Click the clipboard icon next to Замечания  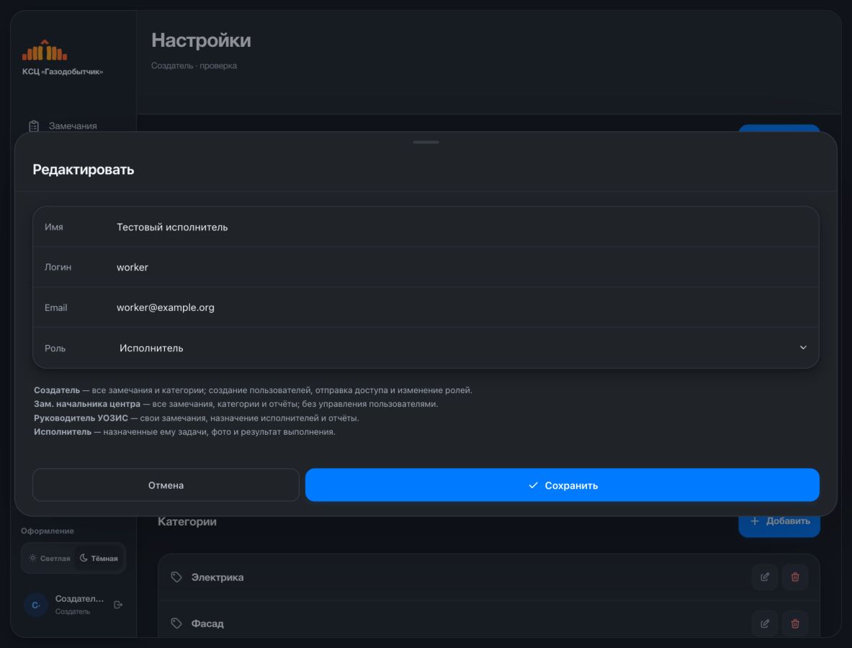(34, 126)
